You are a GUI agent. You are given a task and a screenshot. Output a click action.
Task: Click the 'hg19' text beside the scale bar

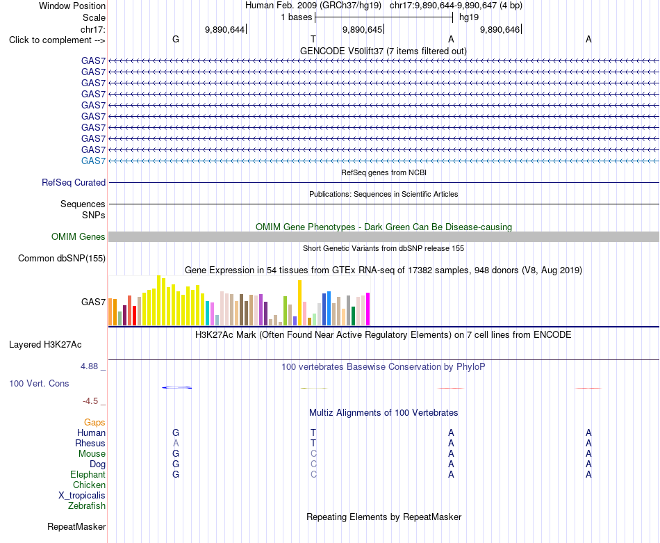[x=469, y=17]
